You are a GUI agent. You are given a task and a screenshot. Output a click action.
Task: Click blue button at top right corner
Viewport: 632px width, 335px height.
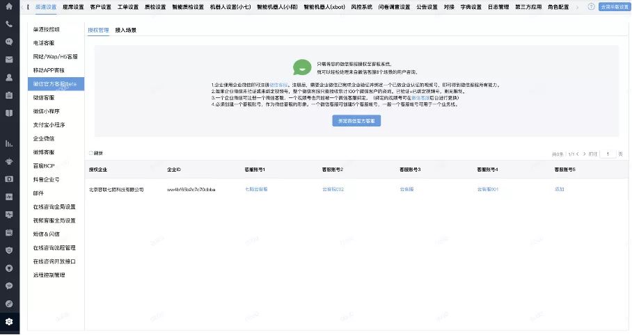pos(614,7)
